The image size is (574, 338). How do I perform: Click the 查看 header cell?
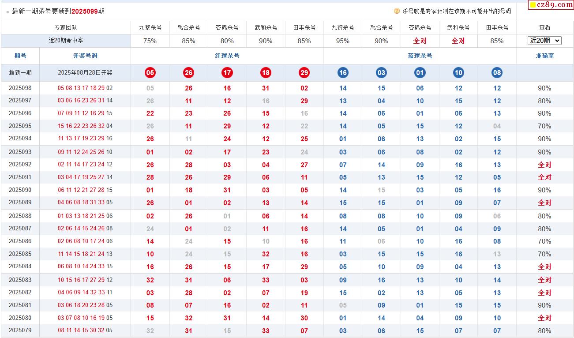pos(545,27)
